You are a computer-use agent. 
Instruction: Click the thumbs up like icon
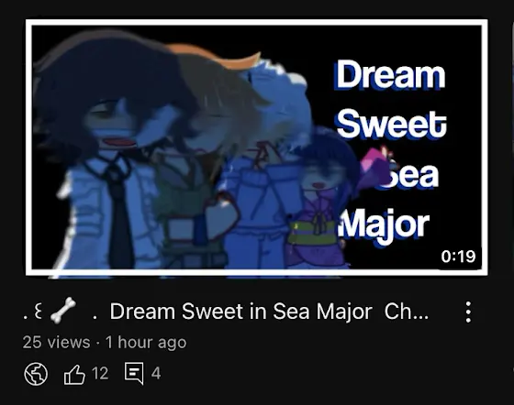(74, 374)
